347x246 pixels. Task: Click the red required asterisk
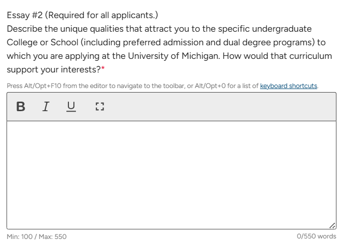(103, 69)
